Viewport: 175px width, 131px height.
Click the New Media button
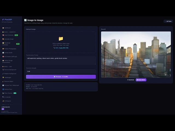point(141,80)
